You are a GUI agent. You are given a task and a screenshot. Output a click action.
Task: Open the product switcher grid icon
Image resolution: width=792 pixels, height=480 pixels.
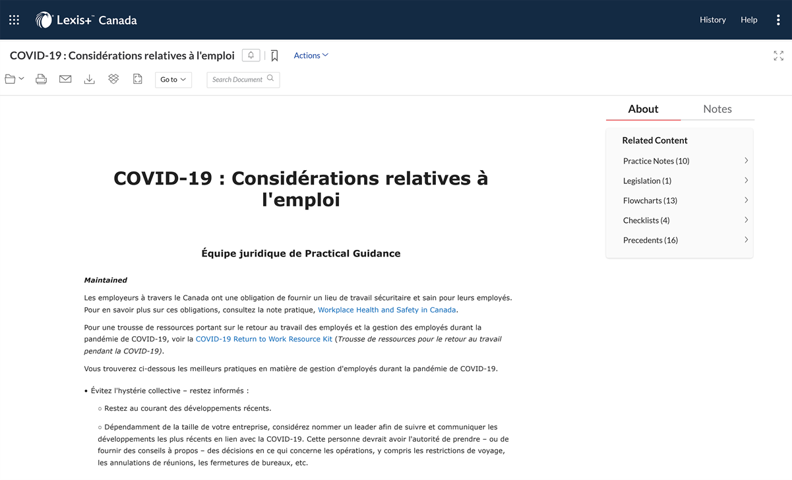tap(14, 20)
